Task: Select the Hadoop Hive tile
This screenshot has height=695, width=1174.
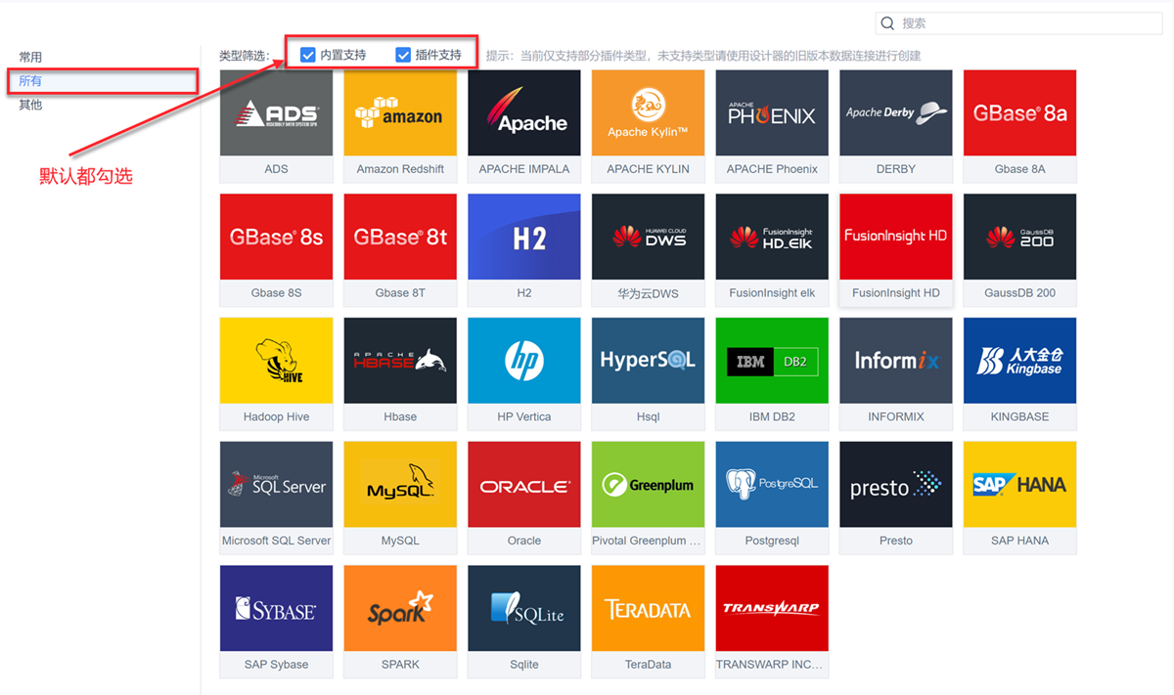Action: (276, 374)
